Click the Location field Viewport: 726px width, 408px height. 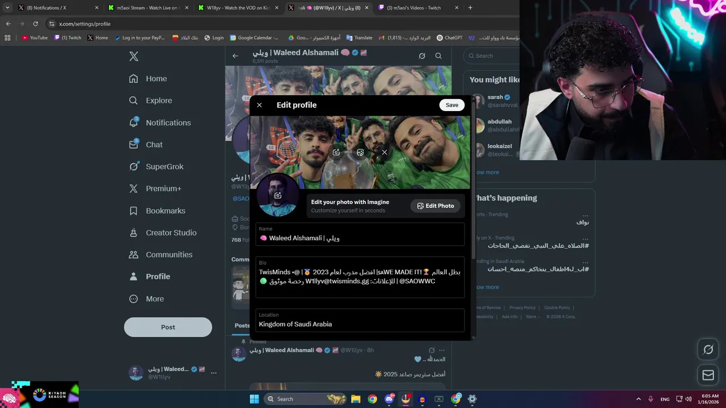point(360,320)
